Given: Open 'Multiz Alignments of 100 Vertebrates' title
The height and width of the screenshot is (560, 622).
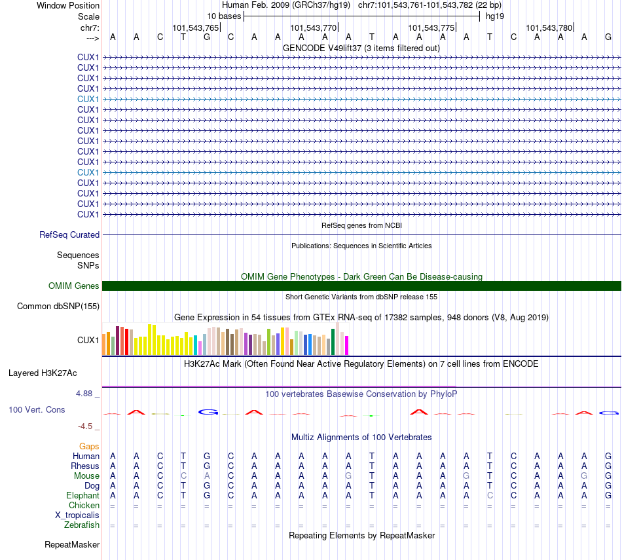Looking at the screenshot, I should 361,438.
